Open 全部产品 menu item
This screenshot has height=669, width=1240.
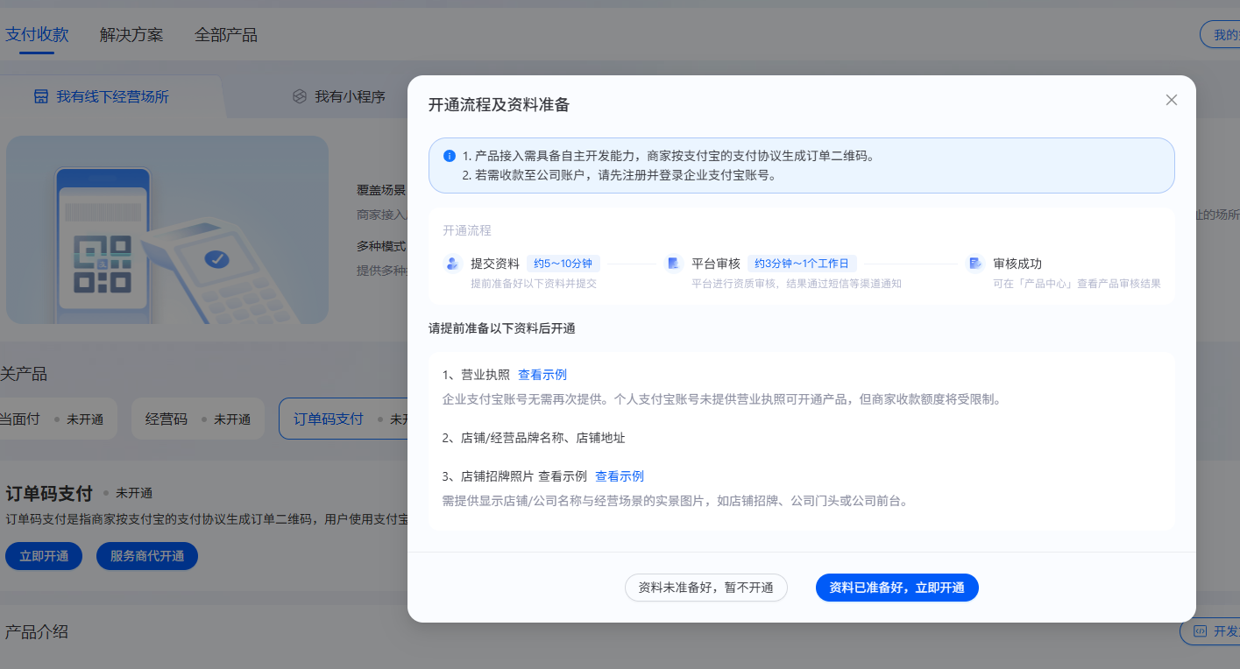pos(226,35)
